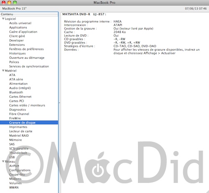
Task: Open the Bluetooth hardware entry
Action: pyautogui.click(x=16, y=92)
